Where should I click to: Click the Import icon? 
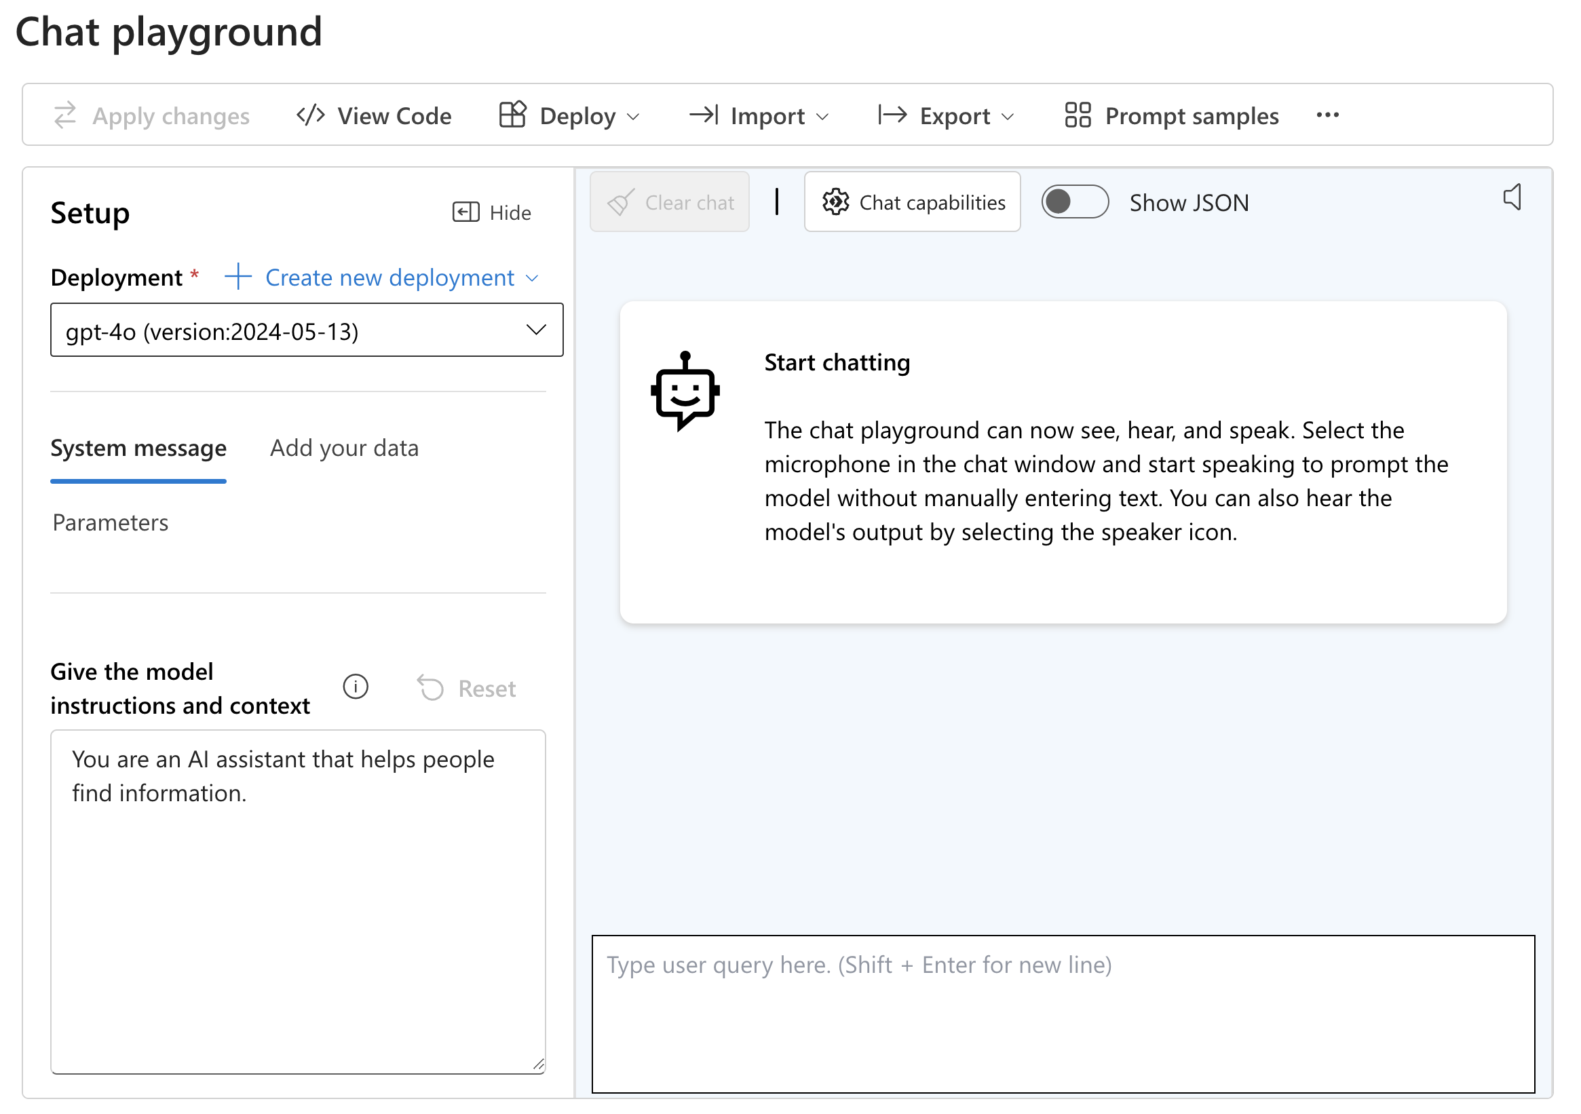[702, 116]
